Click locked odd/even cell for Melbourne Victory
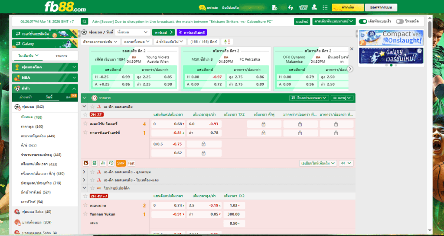 coord(264,124)
